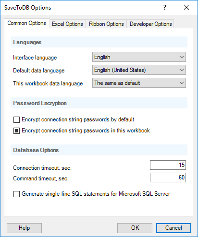Screen dimensions: 198x237
Task: Click the Database Options section header
Action: click(99, 150)
